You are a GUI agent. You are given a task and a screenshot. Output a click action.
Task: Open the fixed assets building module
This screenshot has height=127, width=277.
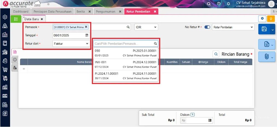[x=5, y=87]
